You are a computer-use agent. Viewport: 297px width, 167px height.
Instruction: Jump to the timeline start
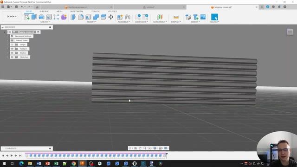(3, 156)
